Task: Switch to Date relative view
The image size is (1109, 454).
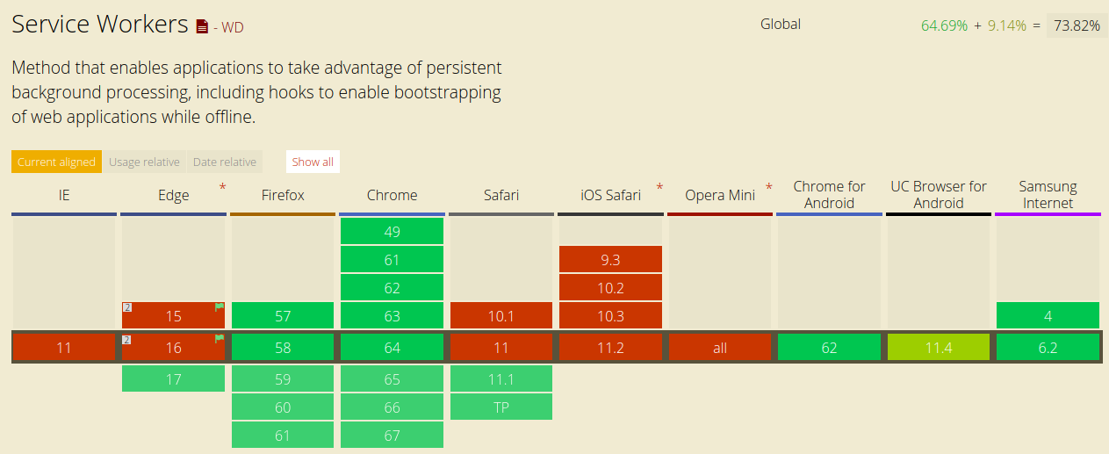Action: tap(225, 162)
